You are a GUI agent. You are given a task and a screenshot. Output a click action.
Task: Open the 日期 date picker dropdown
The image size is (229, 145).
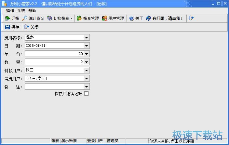[x=87, y=46]
